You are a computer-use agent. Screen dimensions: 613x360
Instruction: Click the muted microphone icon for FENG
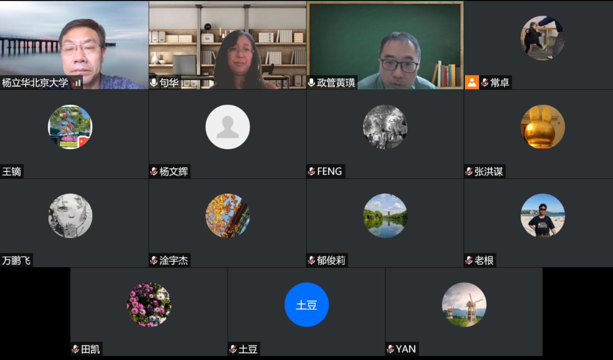coord(311,171)
